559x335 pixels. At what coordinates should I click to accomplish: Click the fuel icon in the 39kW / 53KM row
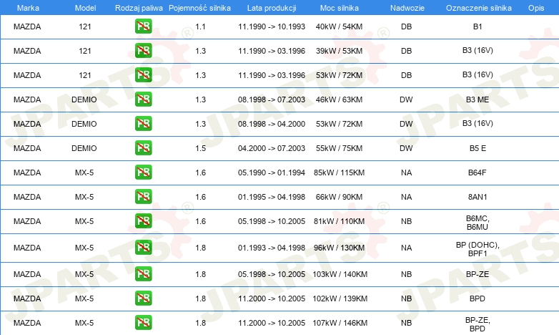(x=143, y=51)
